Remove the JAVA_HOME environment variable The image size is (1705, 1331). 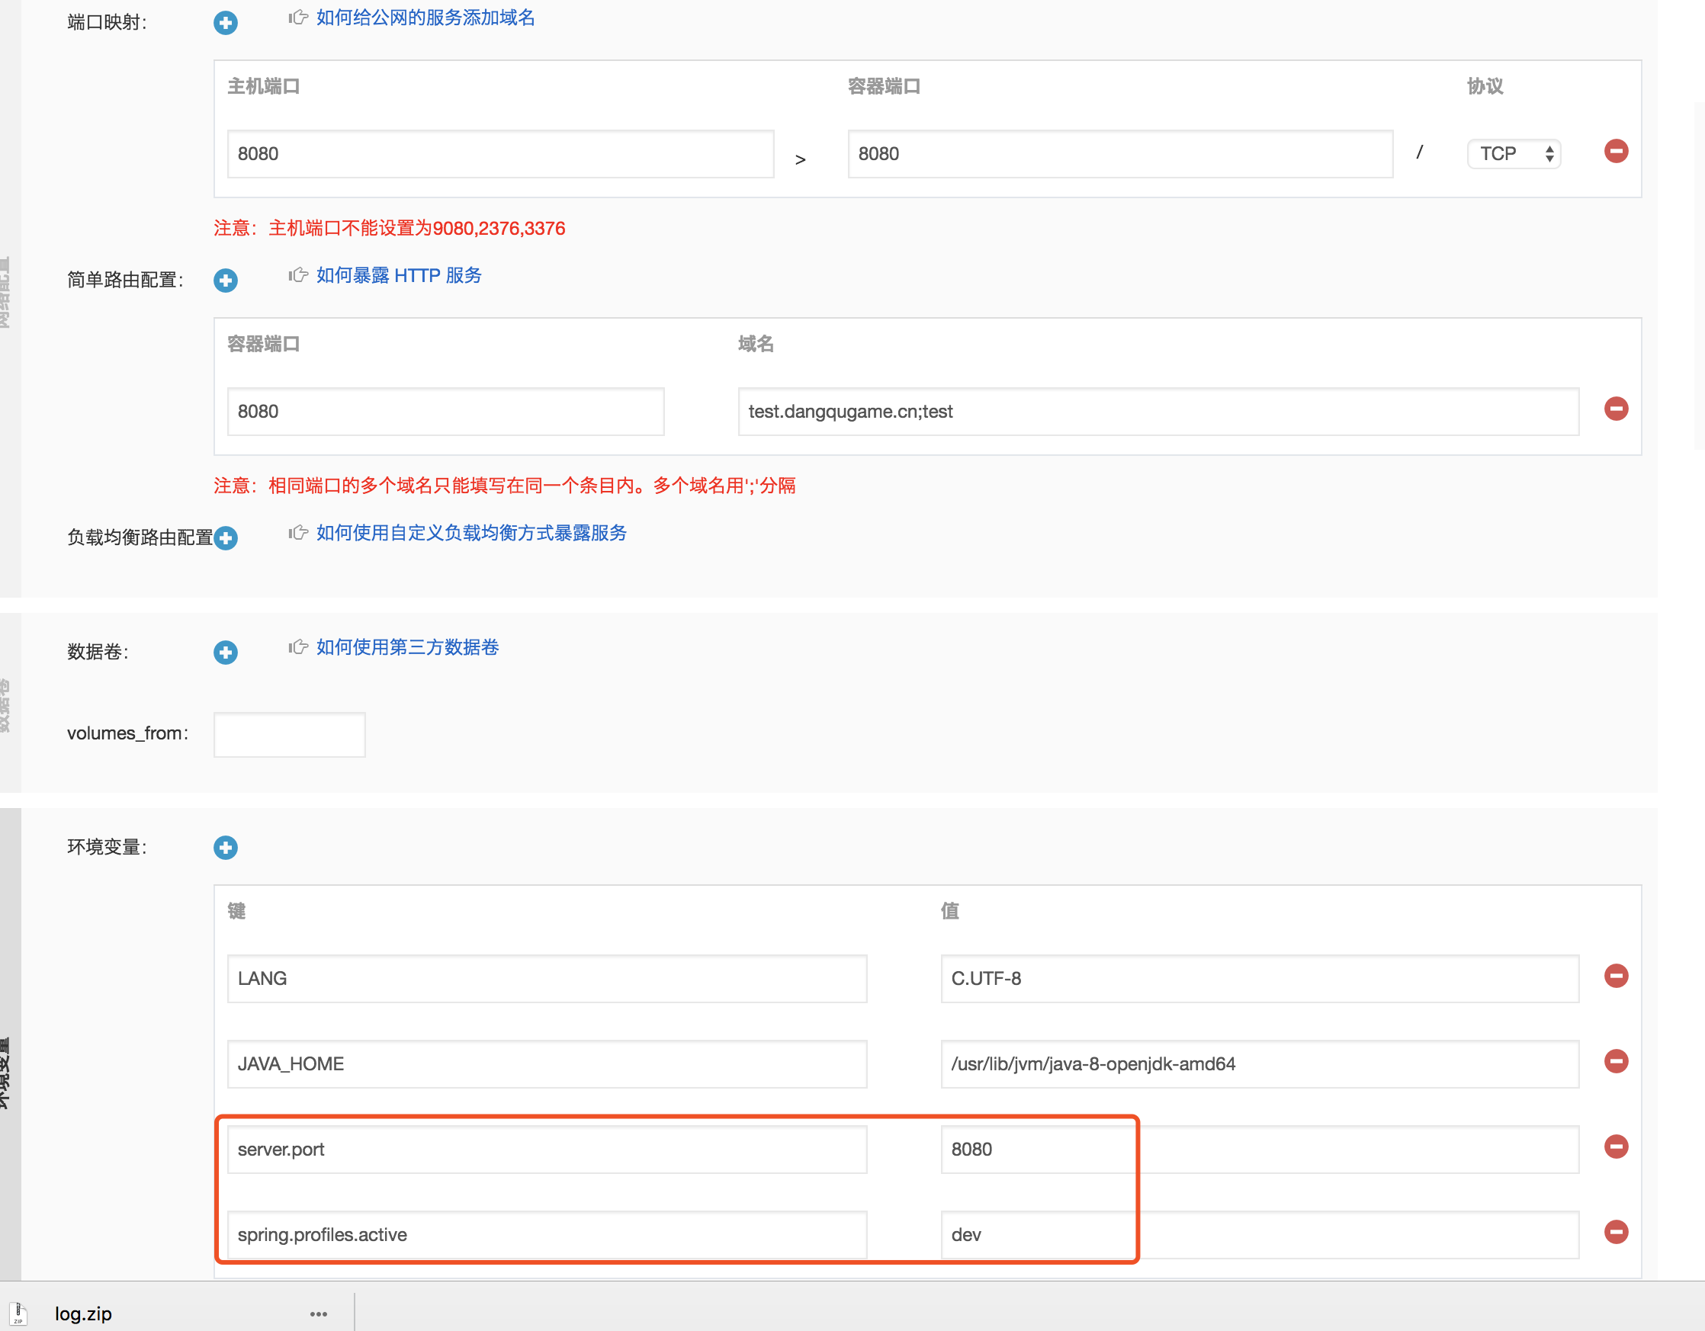[x=1615, y=1061]
